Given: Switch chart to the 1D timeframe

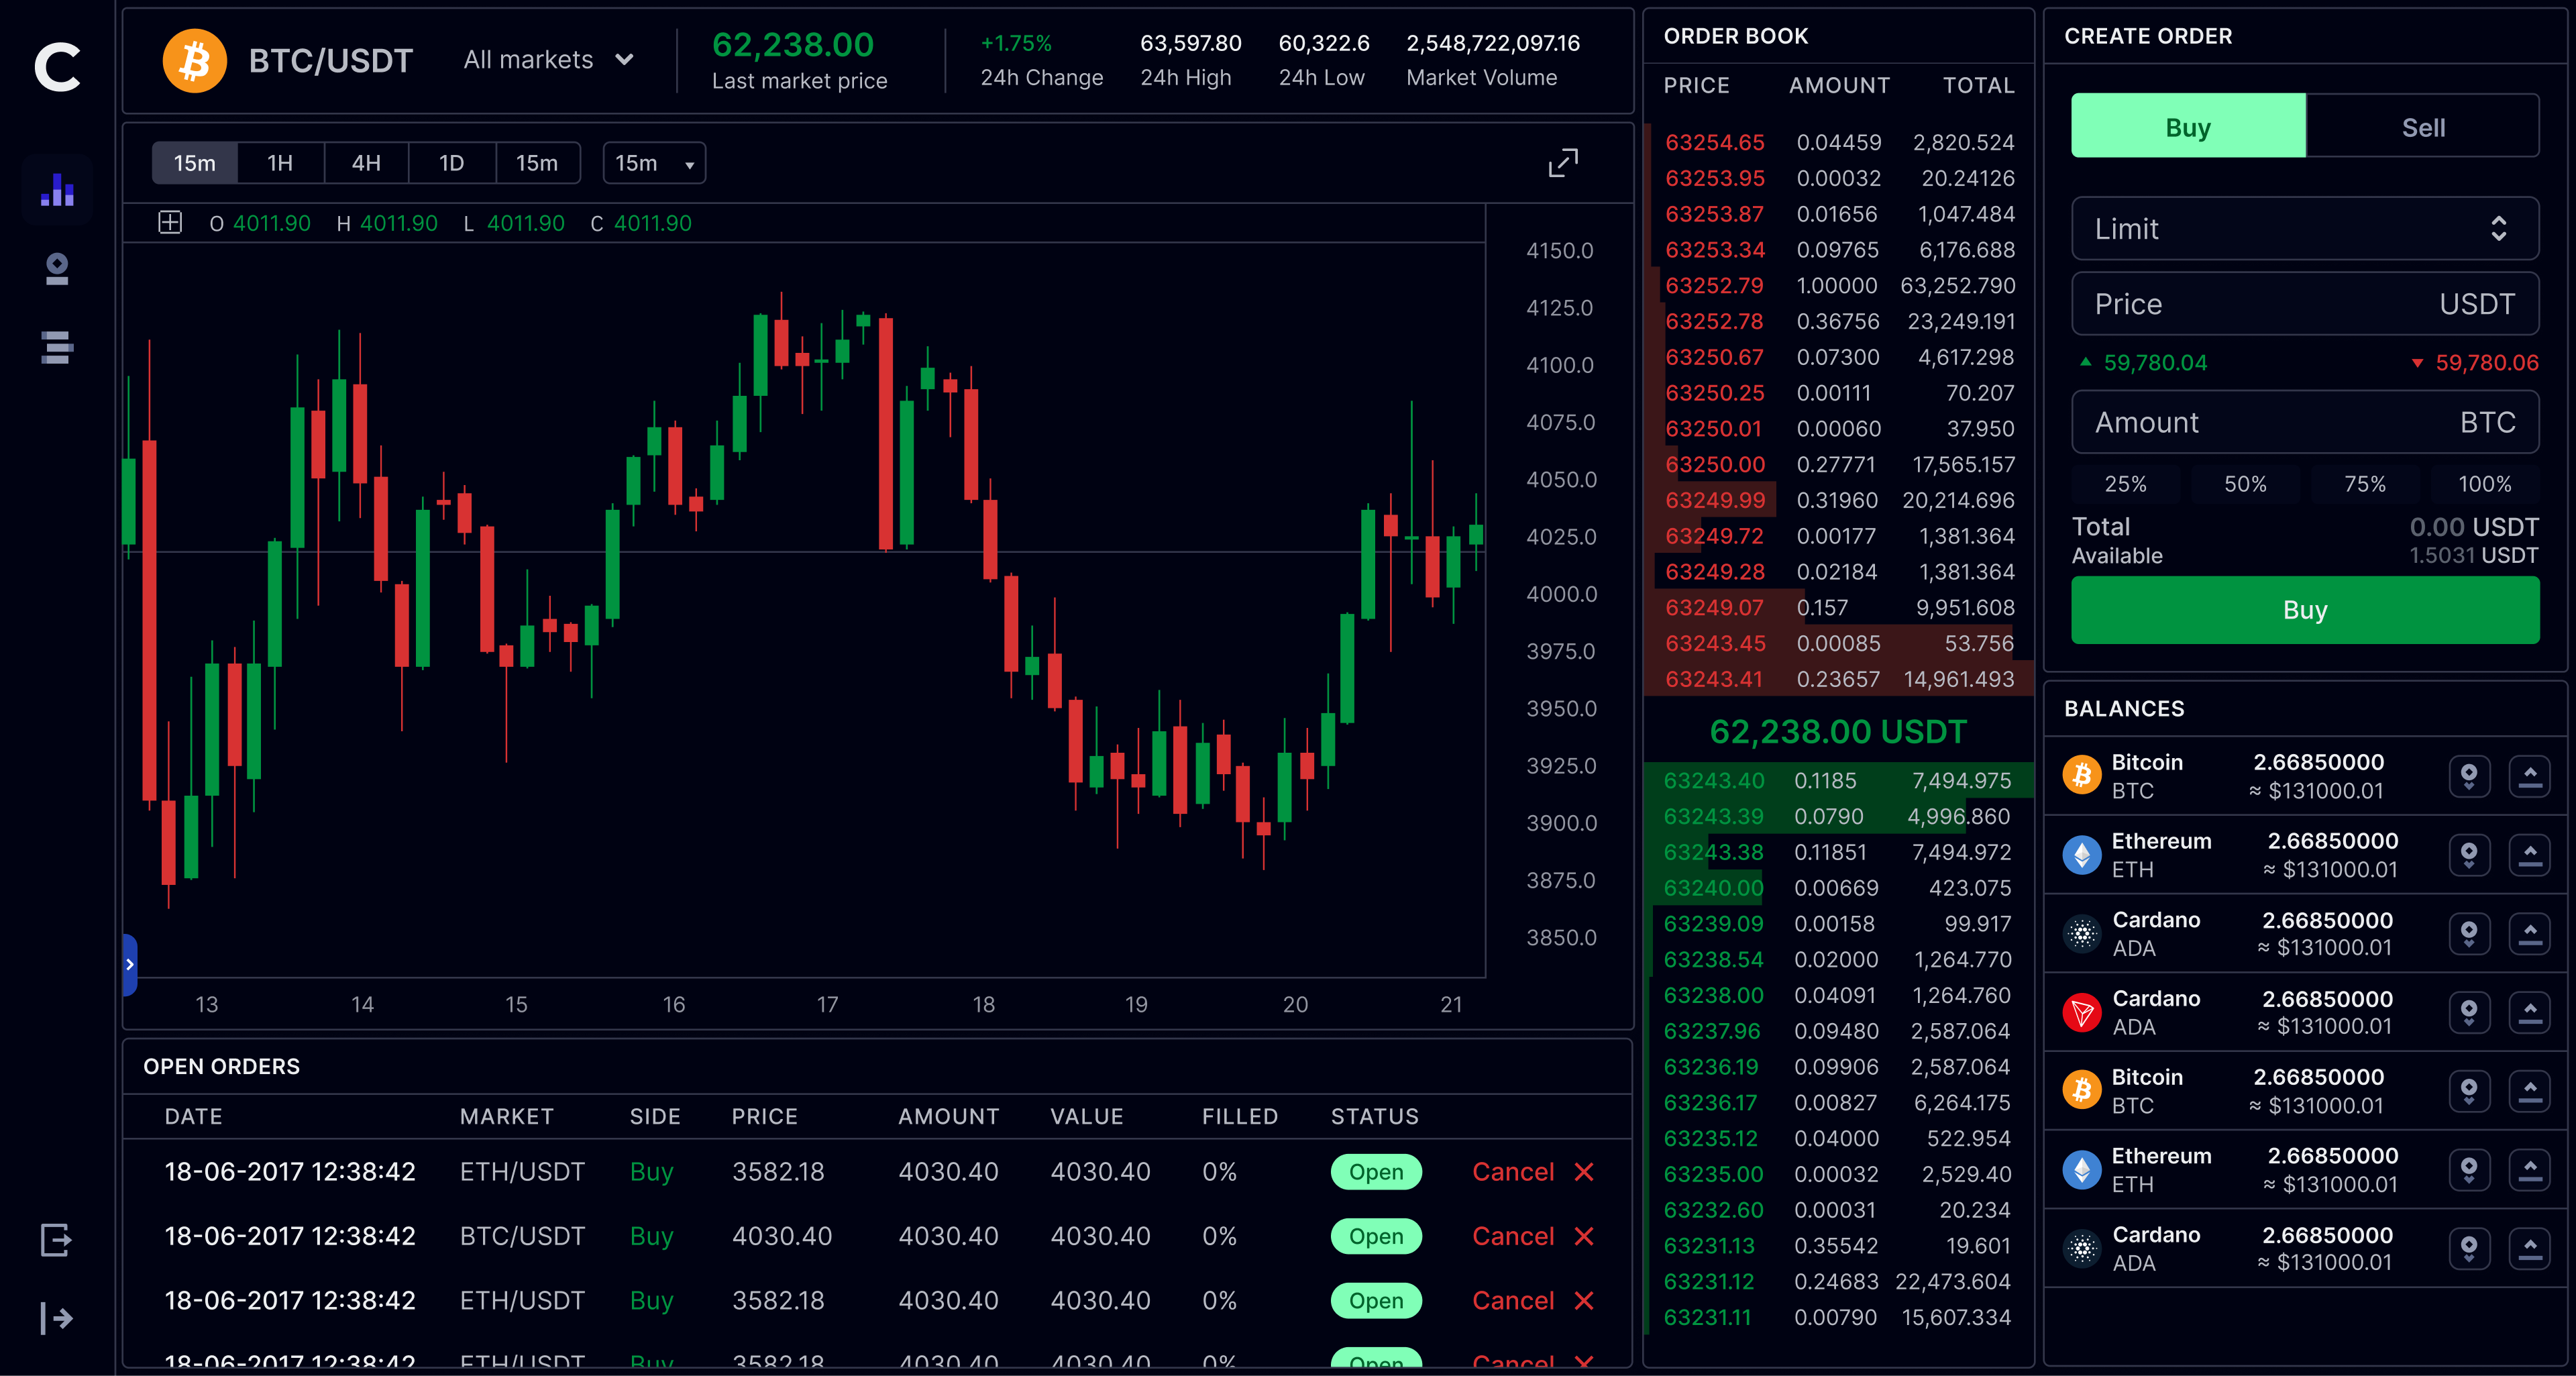Looking at the screenshot, I should (452, 163).
